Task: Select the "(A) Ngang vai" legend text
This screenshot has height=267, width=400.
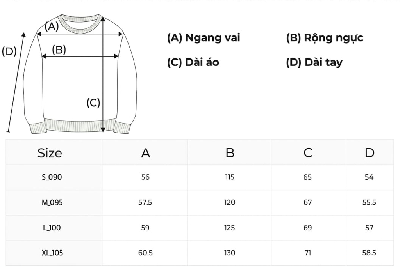Action: [204, 38]
